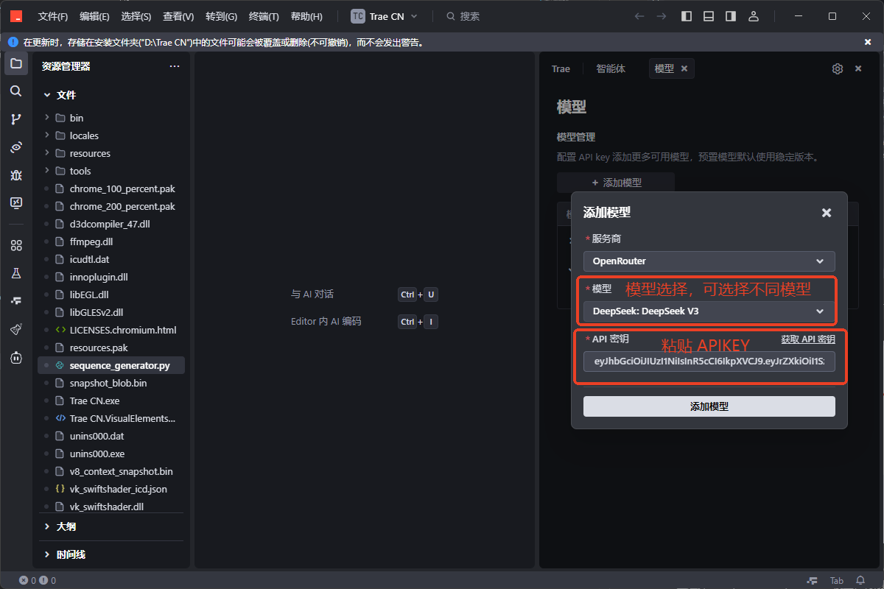Open notifications bell in the status bar
Image resolution: width=884 pixels, height=589 pixels.
point(860,581)
